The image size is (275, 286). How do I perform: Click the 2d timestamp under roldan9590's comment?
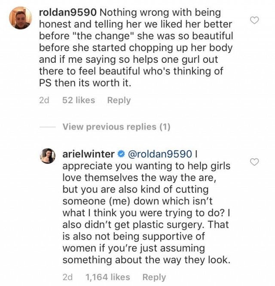tap(44, 100)
